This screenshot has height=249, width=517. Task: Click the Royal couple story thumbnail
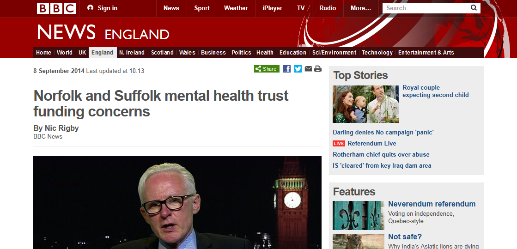366,104
